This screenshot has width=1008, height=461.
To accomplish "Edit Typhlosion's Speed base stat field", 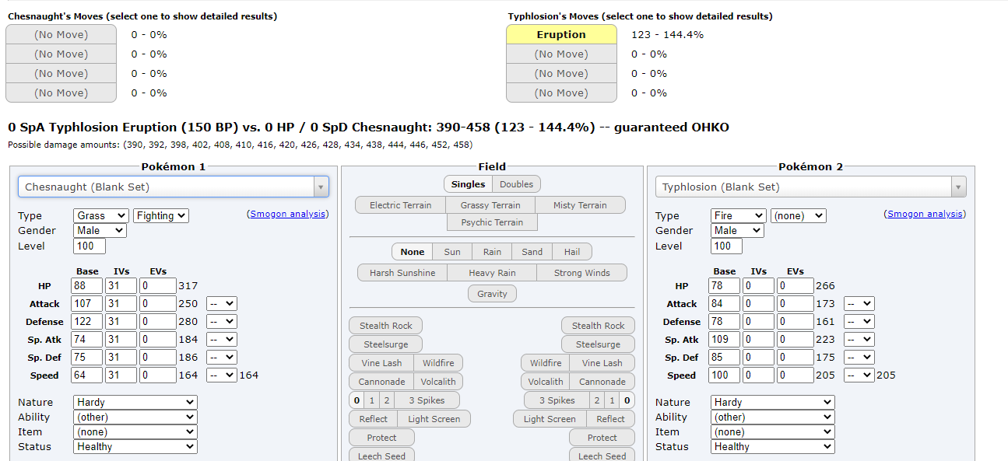I will (x=724, y=375).
